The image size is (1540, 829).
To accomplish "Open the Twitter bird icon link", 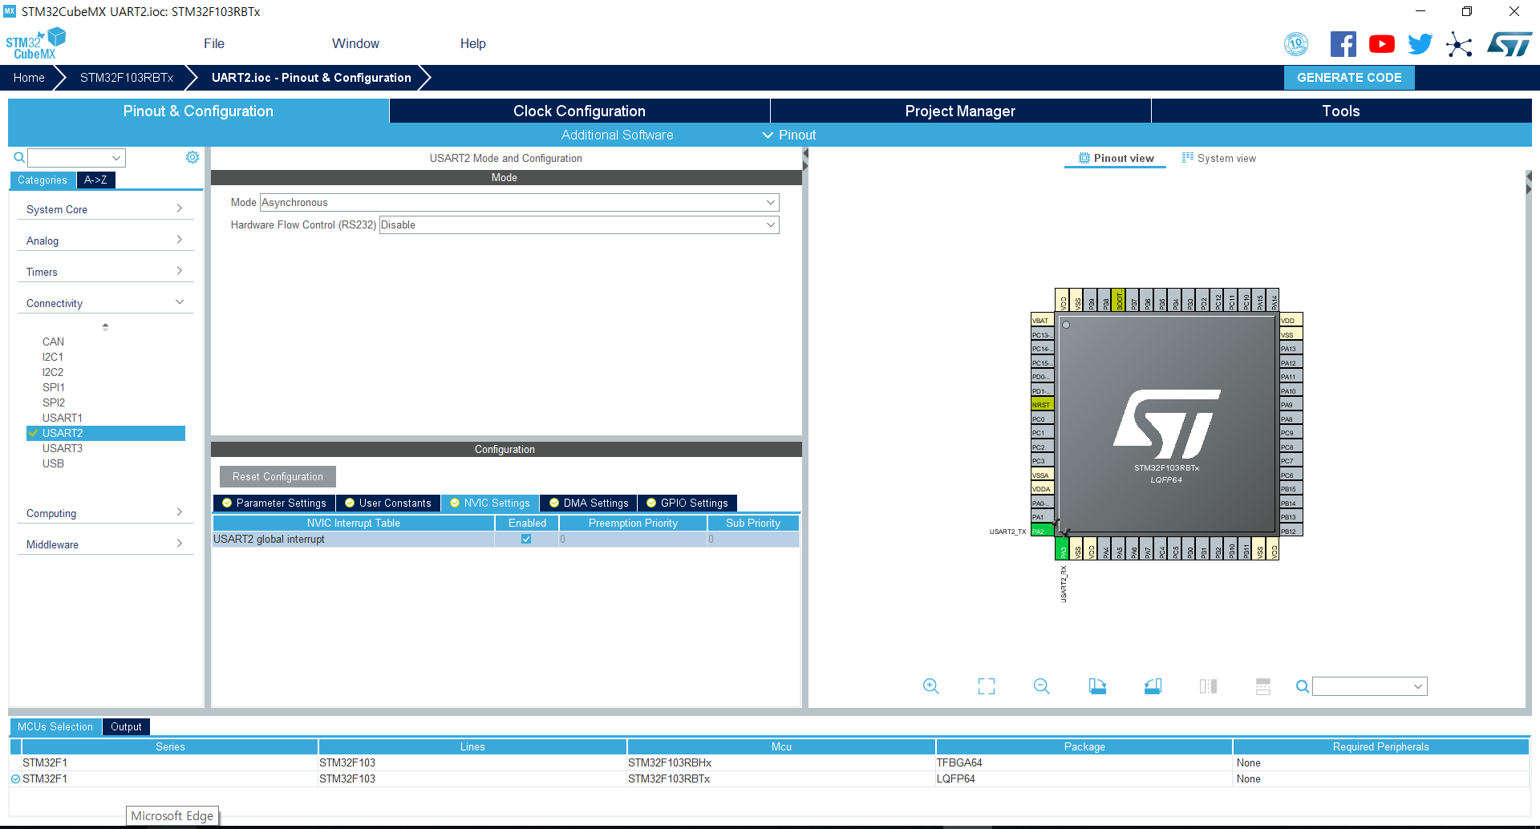I will (1420, 44).
